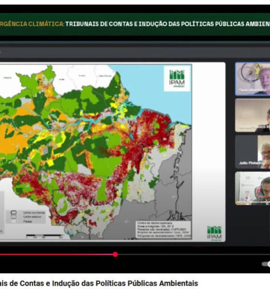The width and height of the screenshot is (270, 289).
Task: Click the dark grey bar above the shared slide
Action: click(x=135, y=52)
